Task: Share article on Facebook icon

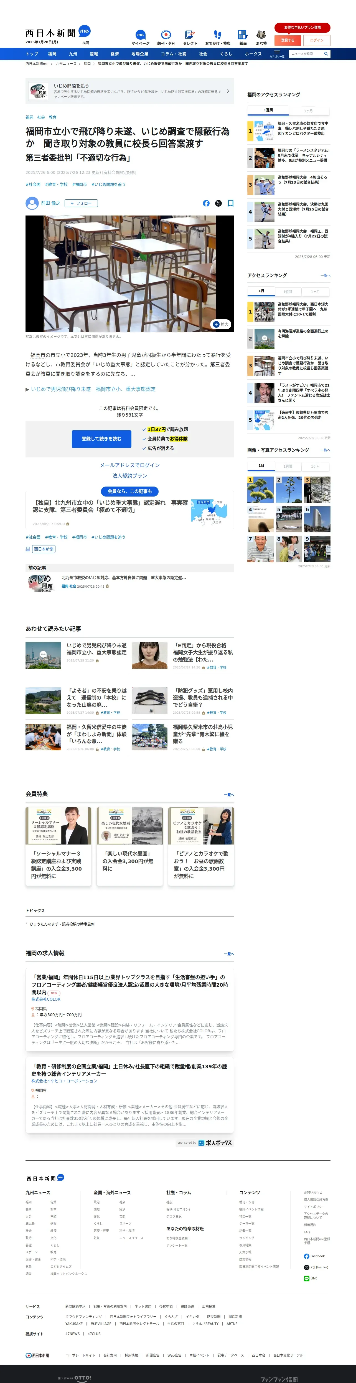Action: 206,204
